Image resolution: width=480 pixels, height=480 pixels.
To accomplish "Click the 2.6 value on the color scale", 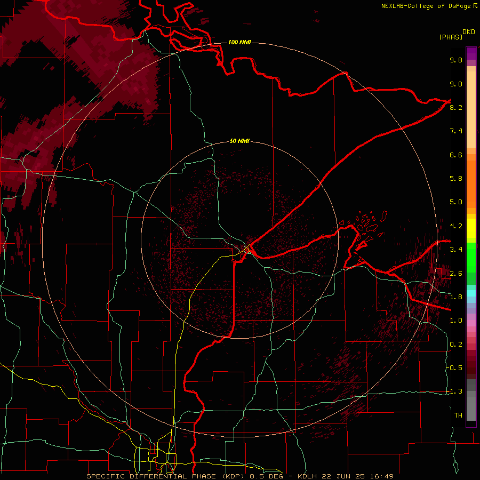I will click(456, 273).
